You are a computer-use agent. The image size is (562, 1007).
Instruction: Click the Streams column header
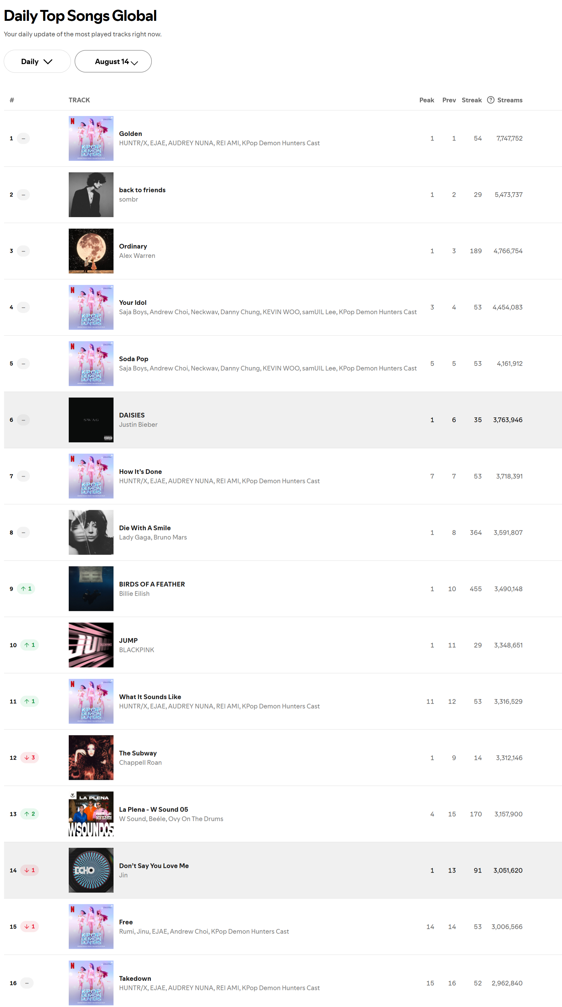coord(510,100)
